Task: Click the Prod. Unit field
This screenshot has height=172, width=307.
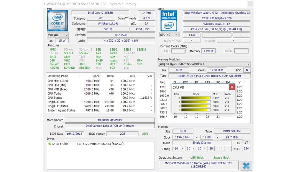Action: tap(142, 29)
